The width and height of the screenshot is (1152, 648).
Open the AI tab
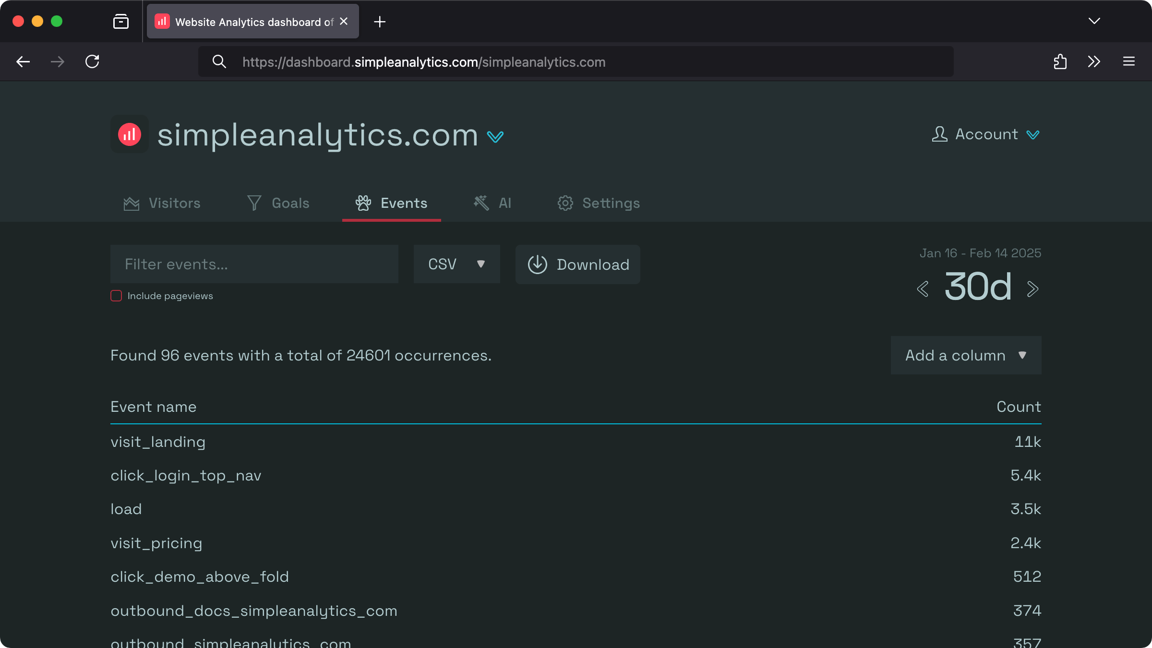492,203
